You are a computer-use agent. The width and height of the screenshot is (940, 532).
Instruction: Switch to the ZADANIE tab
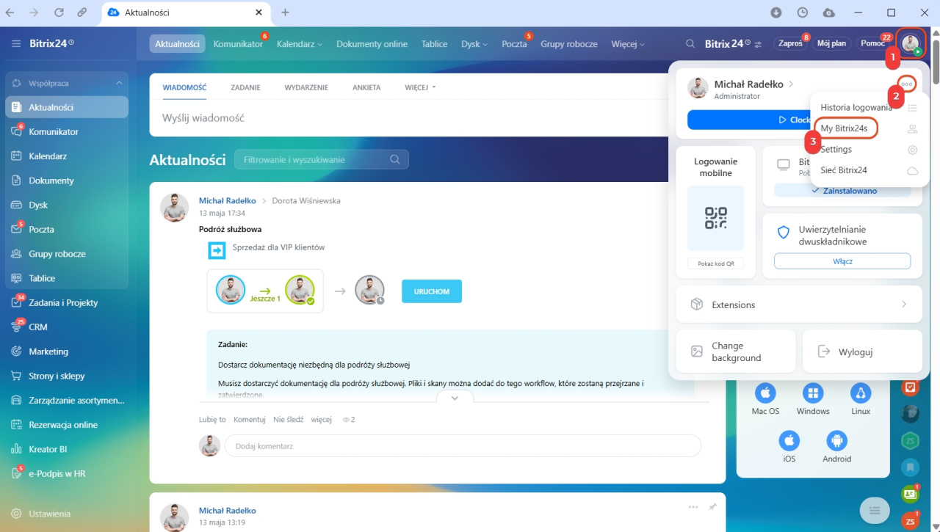point(245,87)
